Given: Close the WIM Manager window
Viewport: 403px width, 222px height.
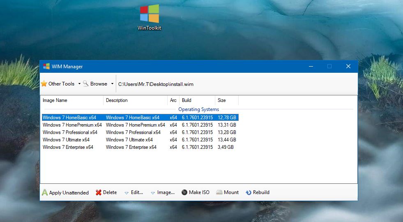Looking at the screenshot, I should [348, 66].
